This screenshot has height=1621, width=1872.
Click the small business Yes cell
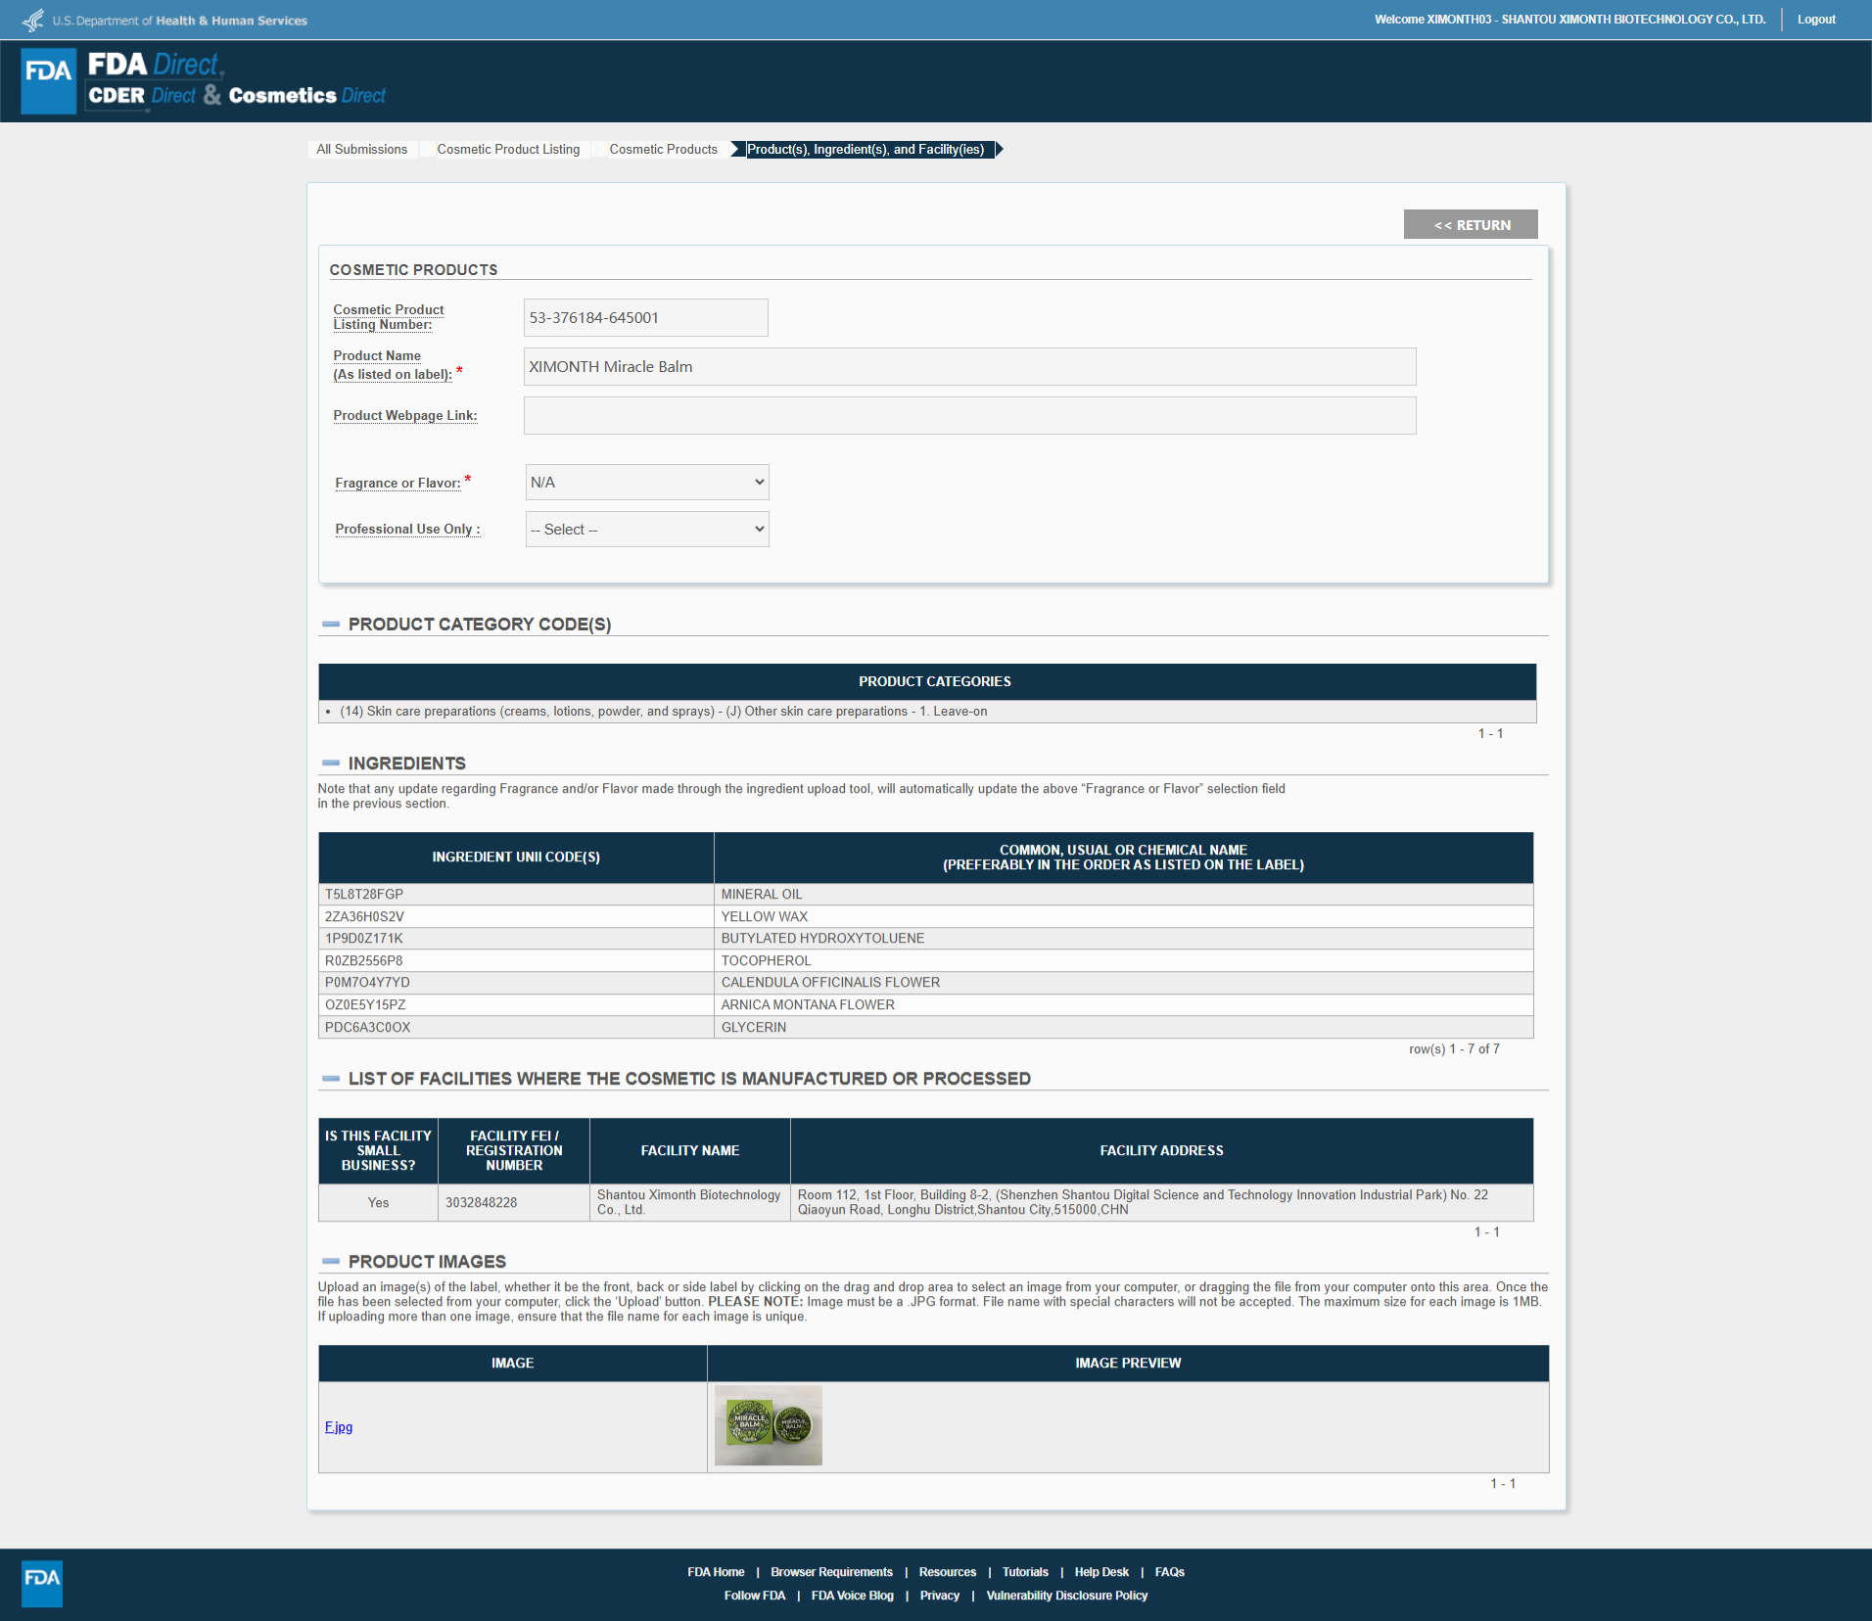[378, 1203]
